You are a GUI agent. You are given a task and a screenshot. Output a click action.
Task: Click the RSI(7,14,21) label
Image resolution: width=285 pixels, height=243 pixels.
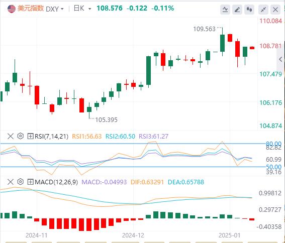tap(51, 136)
